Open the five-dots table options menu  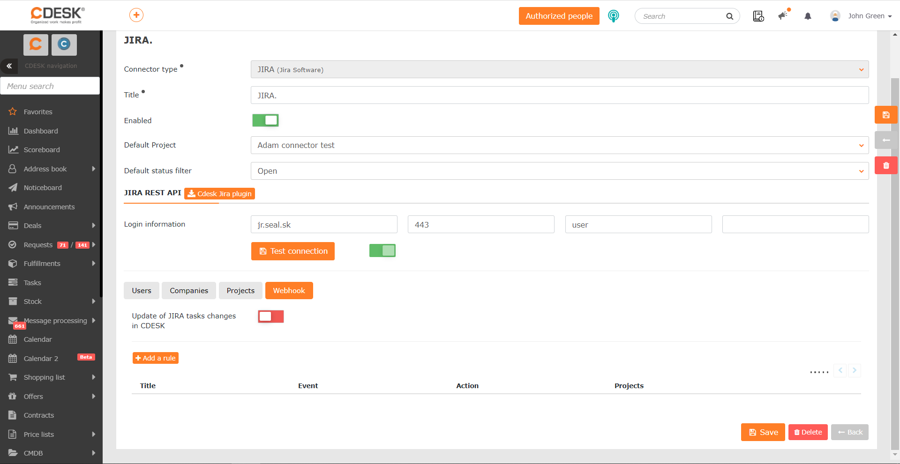pyautogui.click(x=819, y=372)
